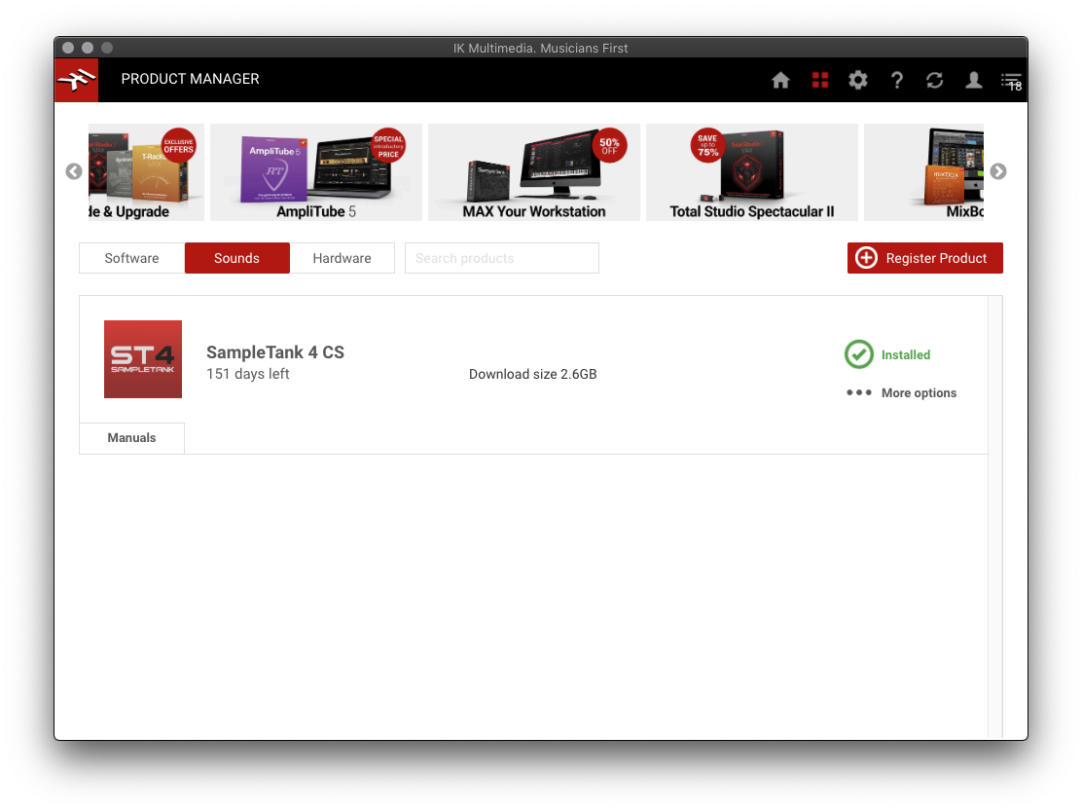1082x812 pixels.
Task: Select the Sounds tab
Action: click(x=236, y=258)
